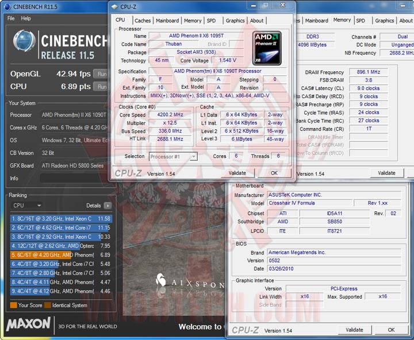Screen dimensions: 414x340
Task: Click the Core Speed value 4200.2 MHz
Action: pos(170,115)
